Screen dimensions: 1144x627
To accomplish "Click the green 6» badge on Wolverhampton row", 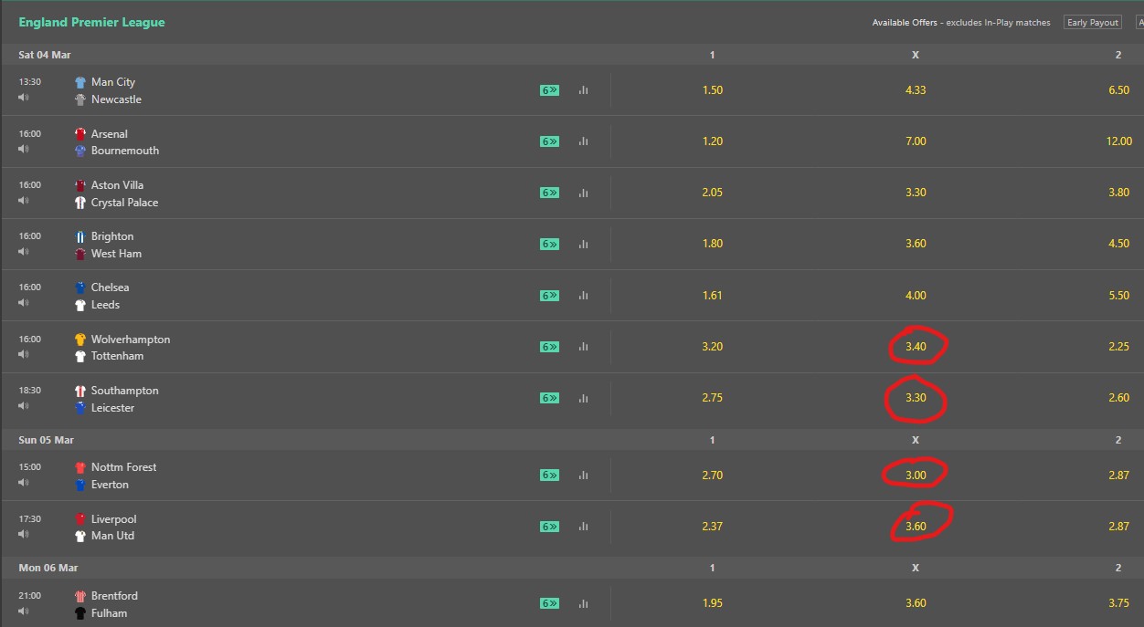I will (549, 347).
